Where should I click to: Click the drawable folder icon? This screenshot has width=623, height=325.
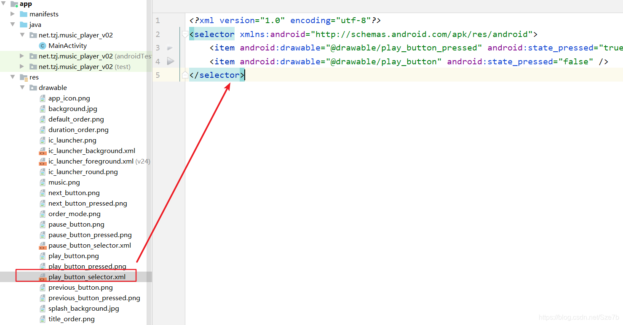(x=33, y=88)
